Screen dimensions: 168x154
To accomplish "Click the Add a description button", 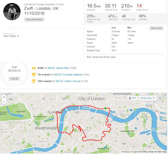I will coord(34,19).
